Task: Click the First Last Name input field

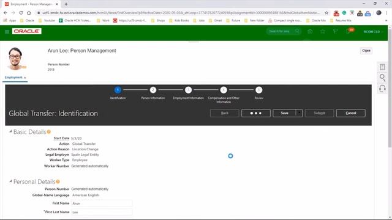Action: pos(102,212)
